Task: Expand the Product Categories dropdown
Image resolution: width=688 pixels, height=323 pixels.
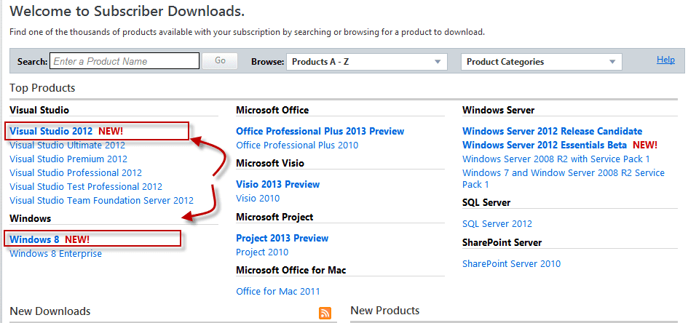Action: [541, 62]
